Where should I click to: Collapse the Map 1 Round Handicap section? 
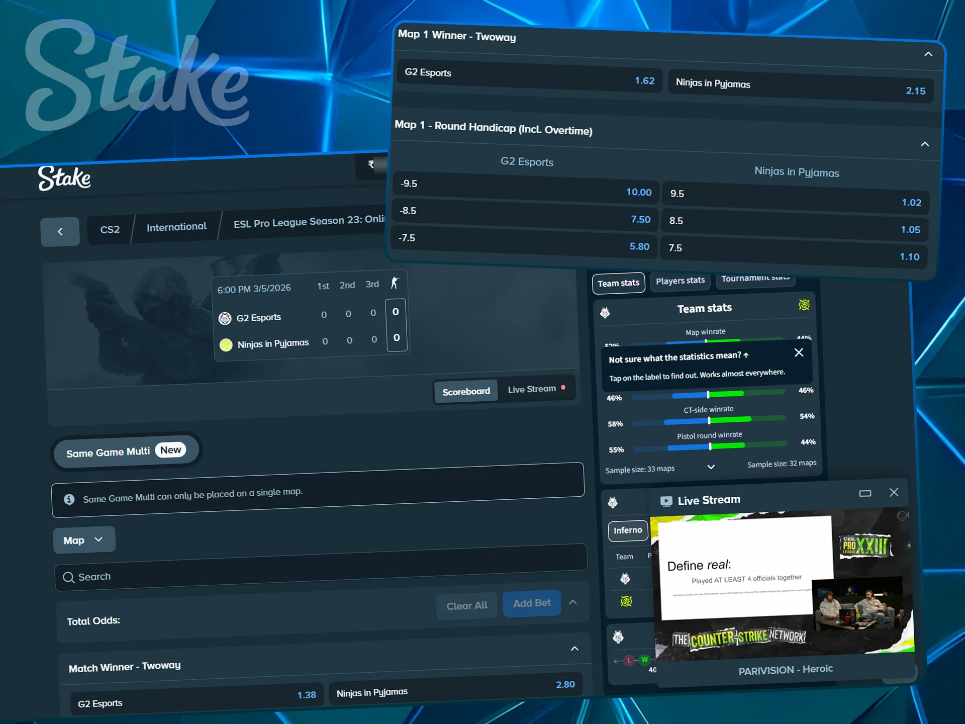pyautogui.click(x=925, y=144)
